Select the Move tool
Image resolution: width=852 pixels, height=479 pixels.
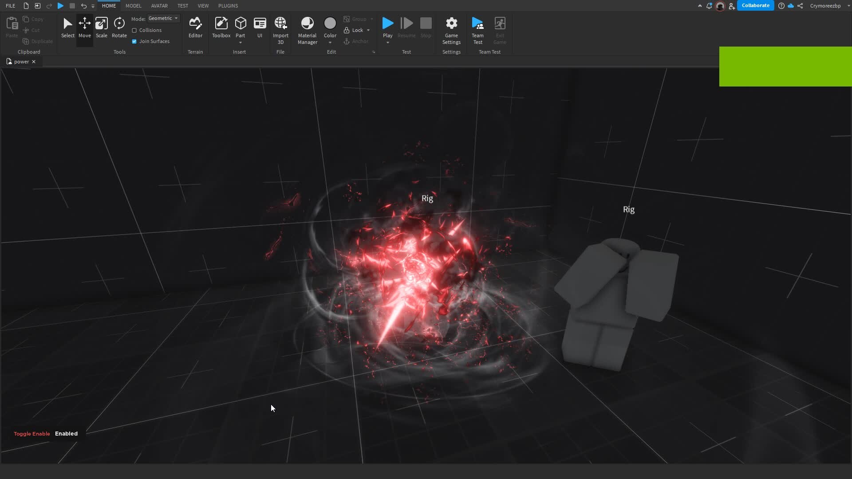tap(84, 27)
